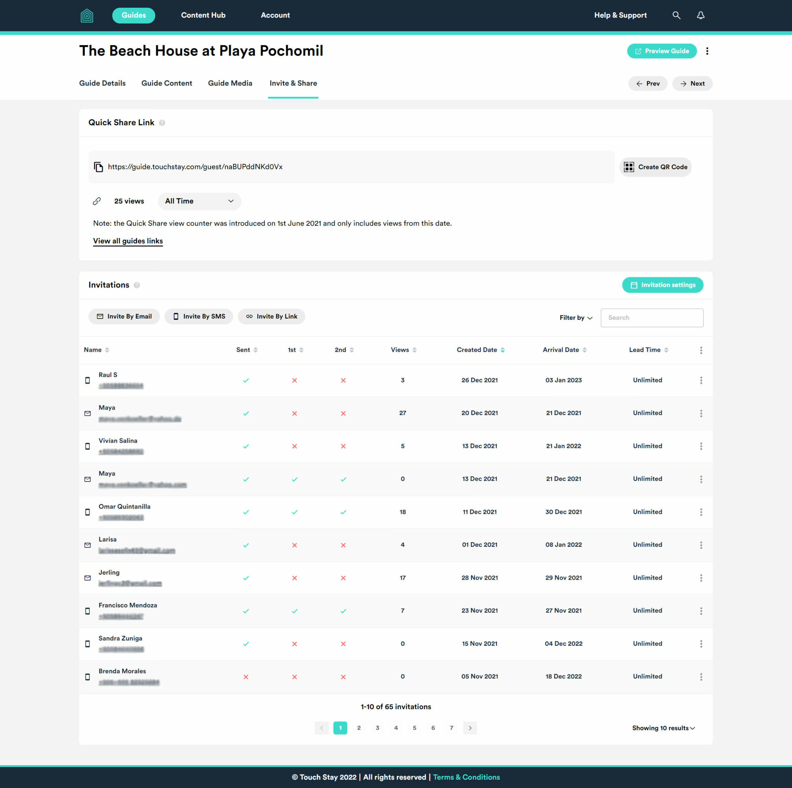Expand the All Time views dropdown

coord(199,201)
